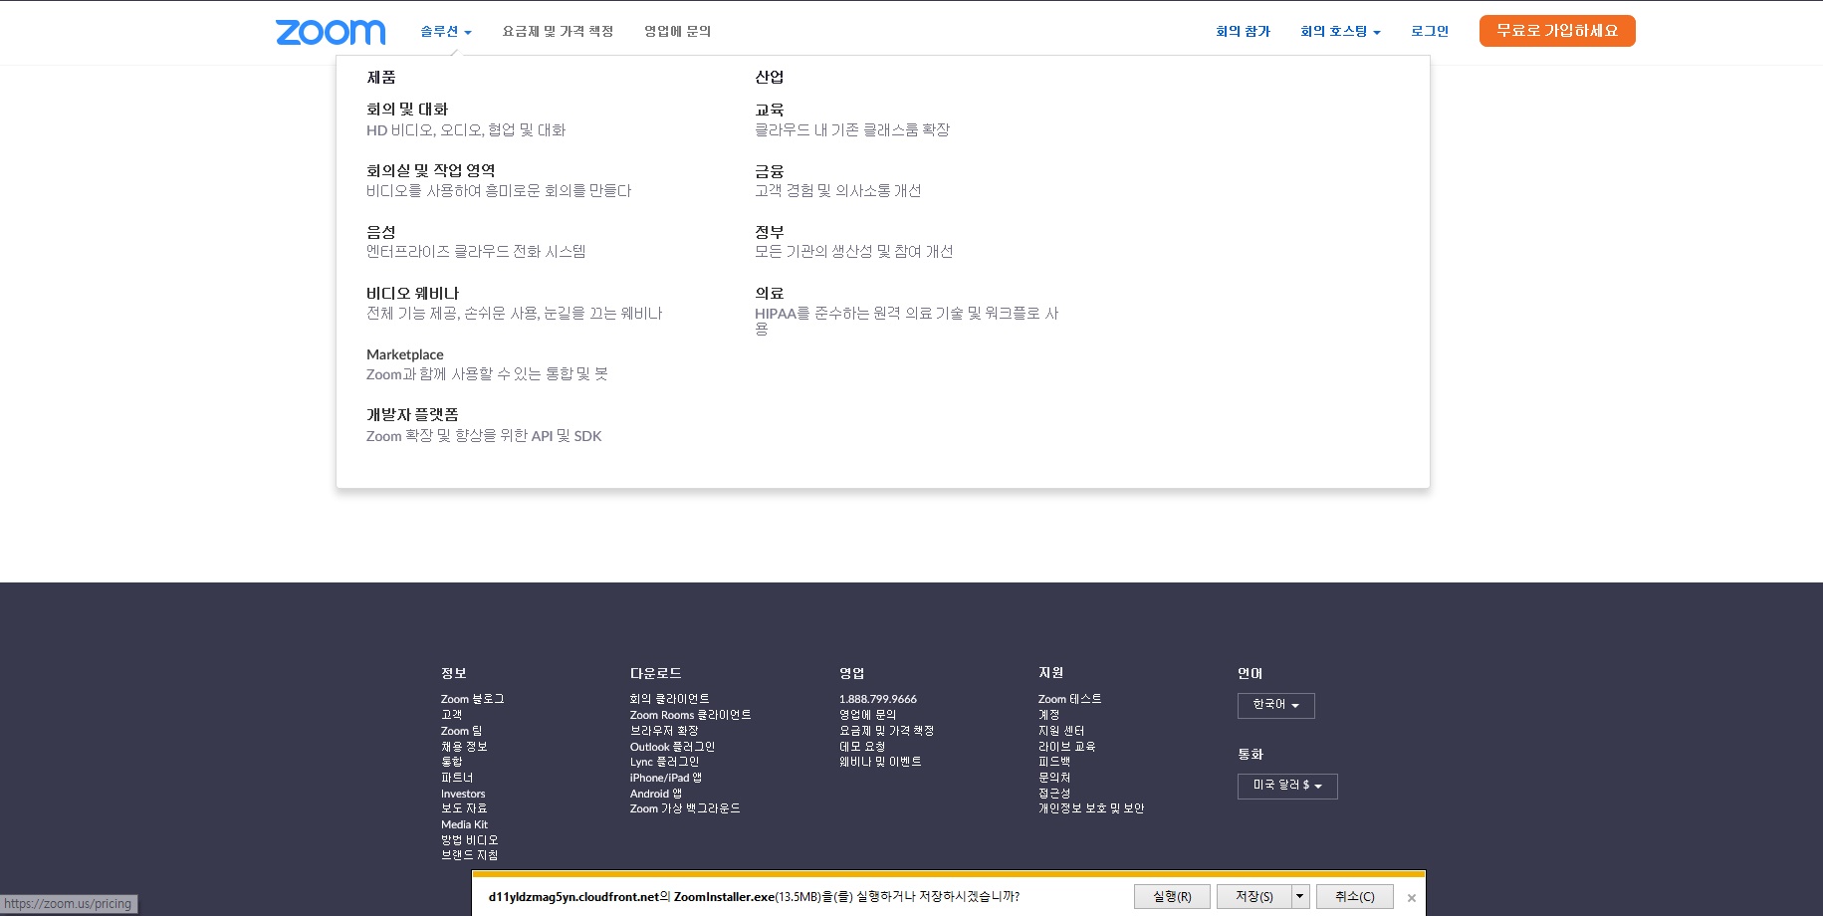This screenshot has height=916, width=1823.
Task: Select 의료 industry item
Action: [769, 294]
